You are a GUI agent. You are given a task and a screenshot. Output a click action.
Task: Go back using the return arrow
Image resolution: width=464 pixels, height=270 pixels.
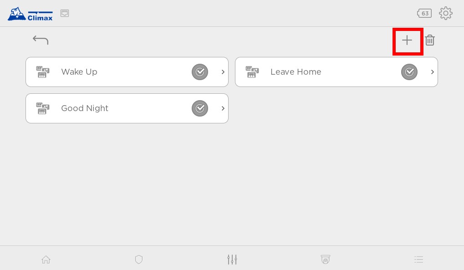41,40
